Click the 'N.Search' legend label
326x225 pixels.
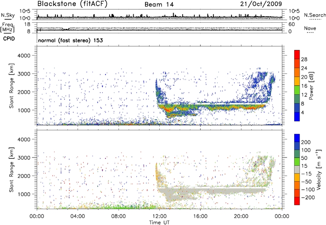click(315, 15)
